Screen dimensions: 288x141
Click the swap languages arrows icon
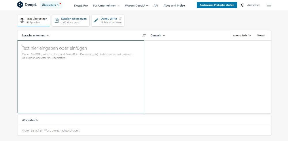pos(144,36)
